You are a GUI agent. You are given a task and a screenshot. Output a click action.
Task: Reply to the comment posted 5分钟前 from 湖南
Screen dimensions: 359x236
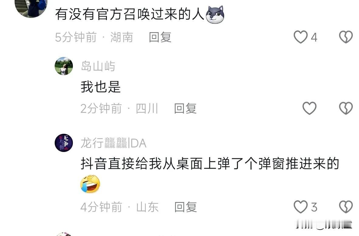(160, 37)
